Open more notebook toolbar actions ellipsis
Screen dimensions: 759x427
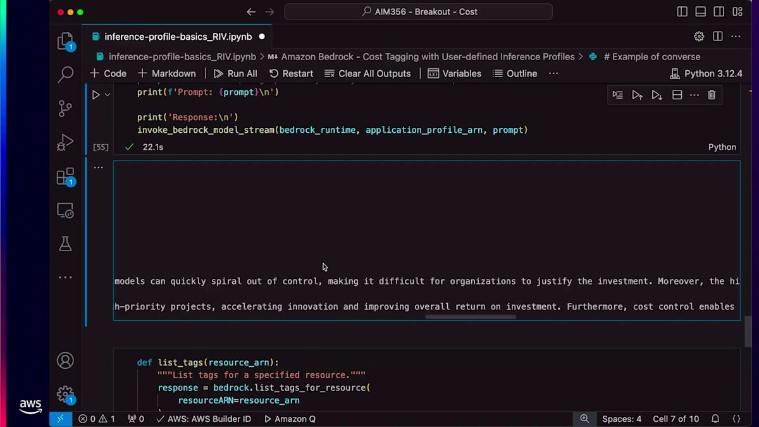553,73
